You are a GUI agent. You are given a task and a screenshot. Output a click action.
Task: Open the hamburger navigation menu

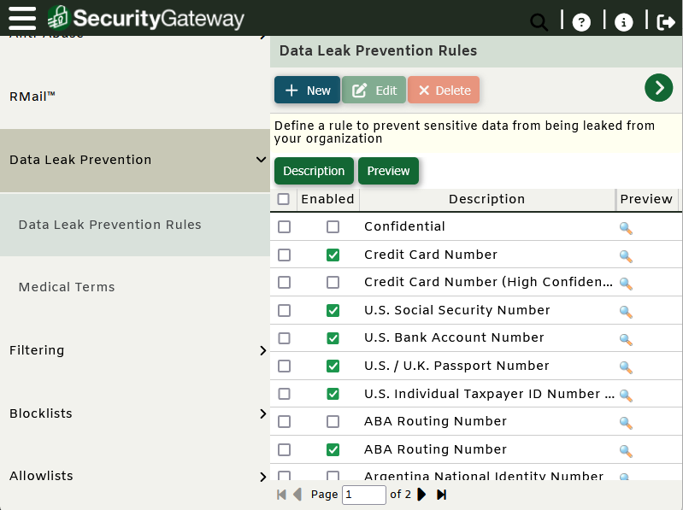click(x=21, y=17)
